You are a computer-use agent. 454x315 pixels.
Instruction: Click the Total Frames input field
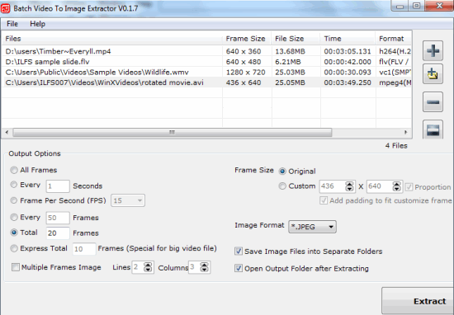58,233
